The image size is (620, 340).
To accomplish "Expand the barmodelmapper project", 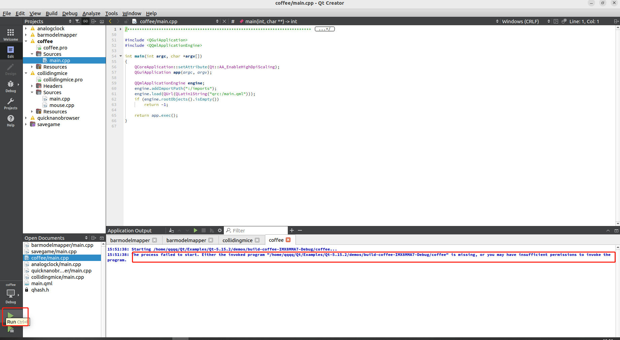I will point(26,35).
